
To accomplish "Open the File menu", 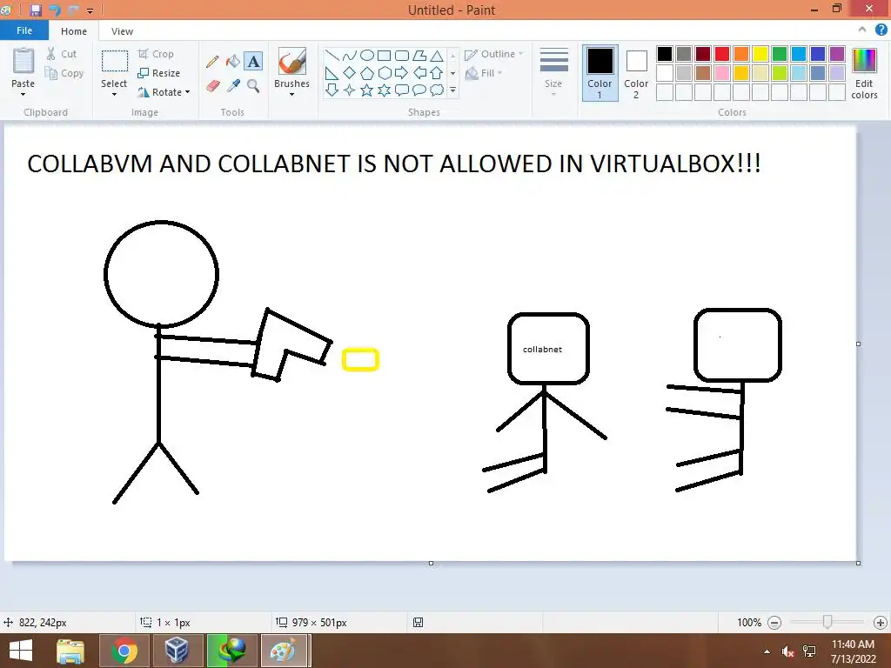I will pyautogui.click(x=24, y=30).
